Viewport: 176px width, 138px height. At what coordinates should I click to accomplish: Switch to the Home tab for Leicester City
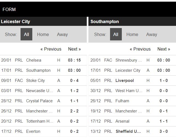(x=43, y=34)
